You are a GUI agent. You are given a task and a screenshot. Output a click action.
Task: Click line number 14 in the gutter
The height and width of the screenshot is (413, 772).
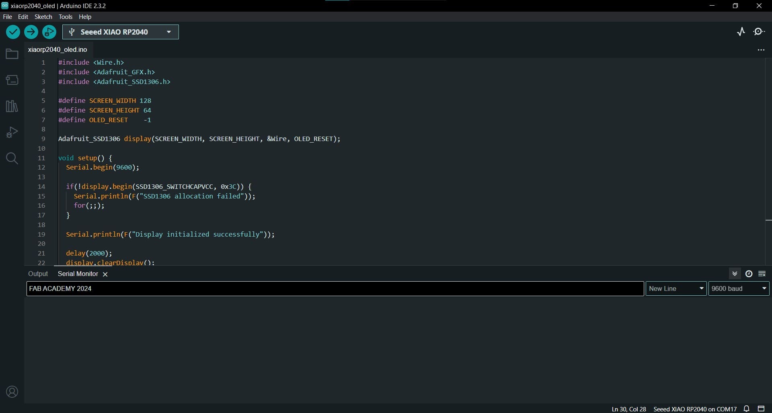click(x=41, y=186)
